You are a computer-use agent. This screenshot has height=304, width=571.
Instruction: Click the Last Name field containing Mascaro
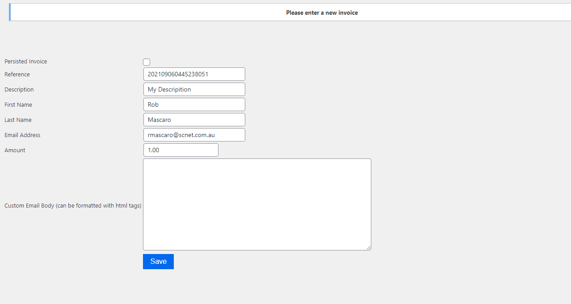click(194, 120)
